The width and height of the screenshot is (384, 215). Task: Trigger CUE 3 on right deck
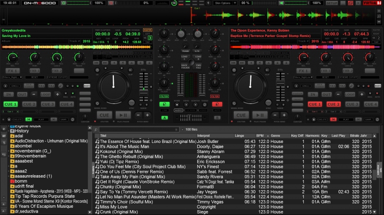[352, 104]
